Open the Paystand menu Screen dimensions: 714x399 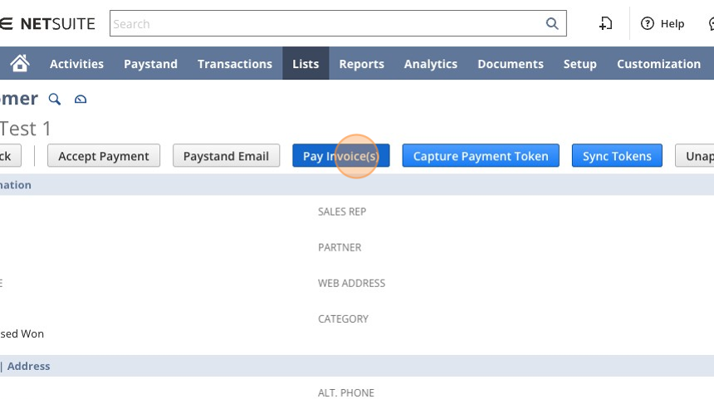(151, 64)
